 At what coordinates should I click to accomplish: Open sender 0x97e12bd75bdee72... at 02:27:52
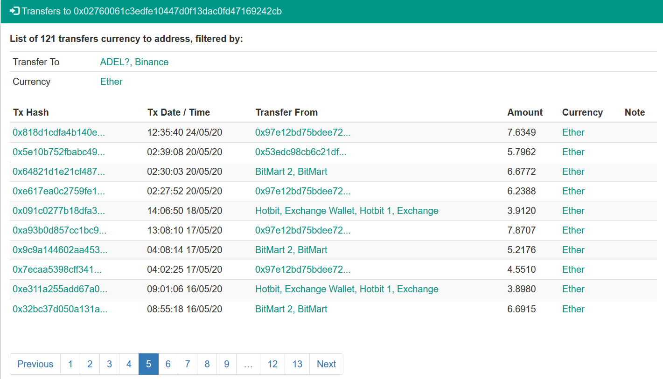(x=303, y=191)
